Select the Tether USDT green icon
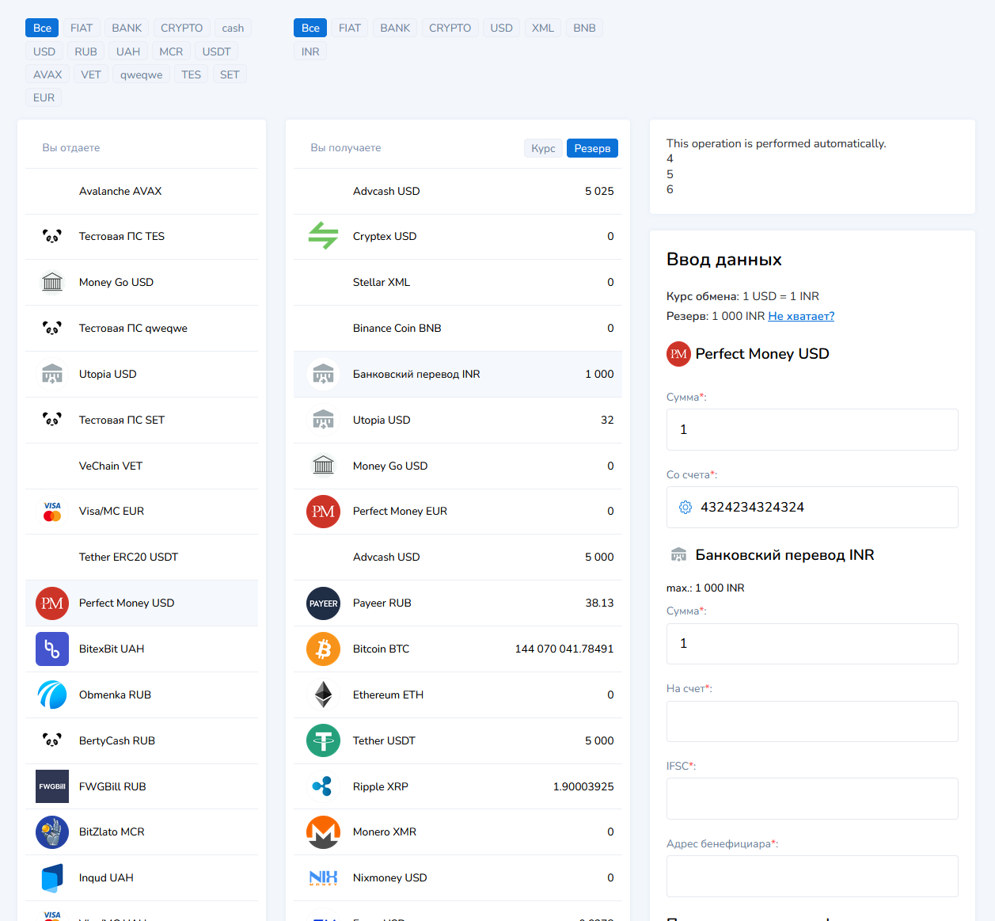The image size is (995, 921). coord(323,740)
